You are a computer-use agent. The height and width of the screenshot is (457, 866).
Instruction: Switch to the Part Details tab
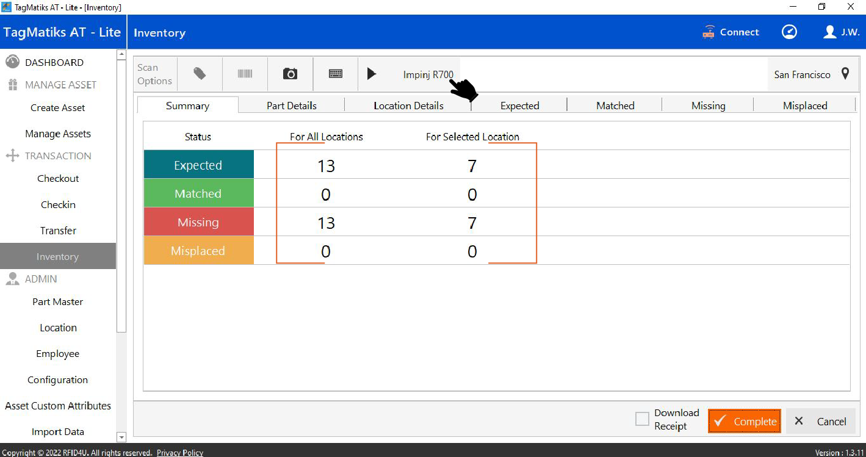click(x=292, y=106)
